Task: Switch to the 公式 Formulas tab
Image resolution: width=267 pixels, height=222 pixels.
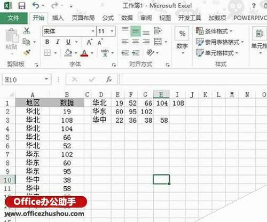Action: (x=108, y=18)
